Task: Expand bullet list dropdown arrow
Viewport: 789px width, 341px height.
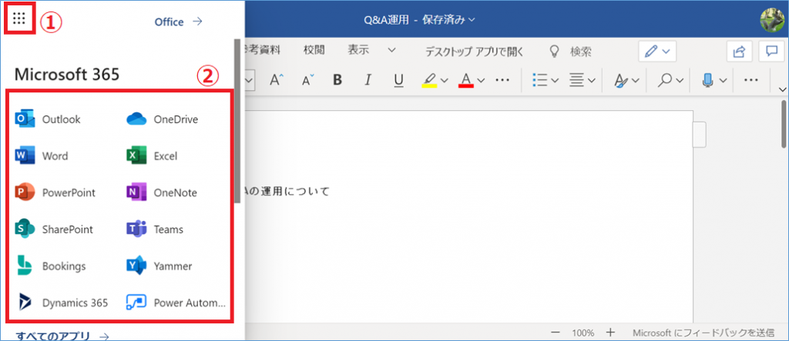Action: click(555, 80)
